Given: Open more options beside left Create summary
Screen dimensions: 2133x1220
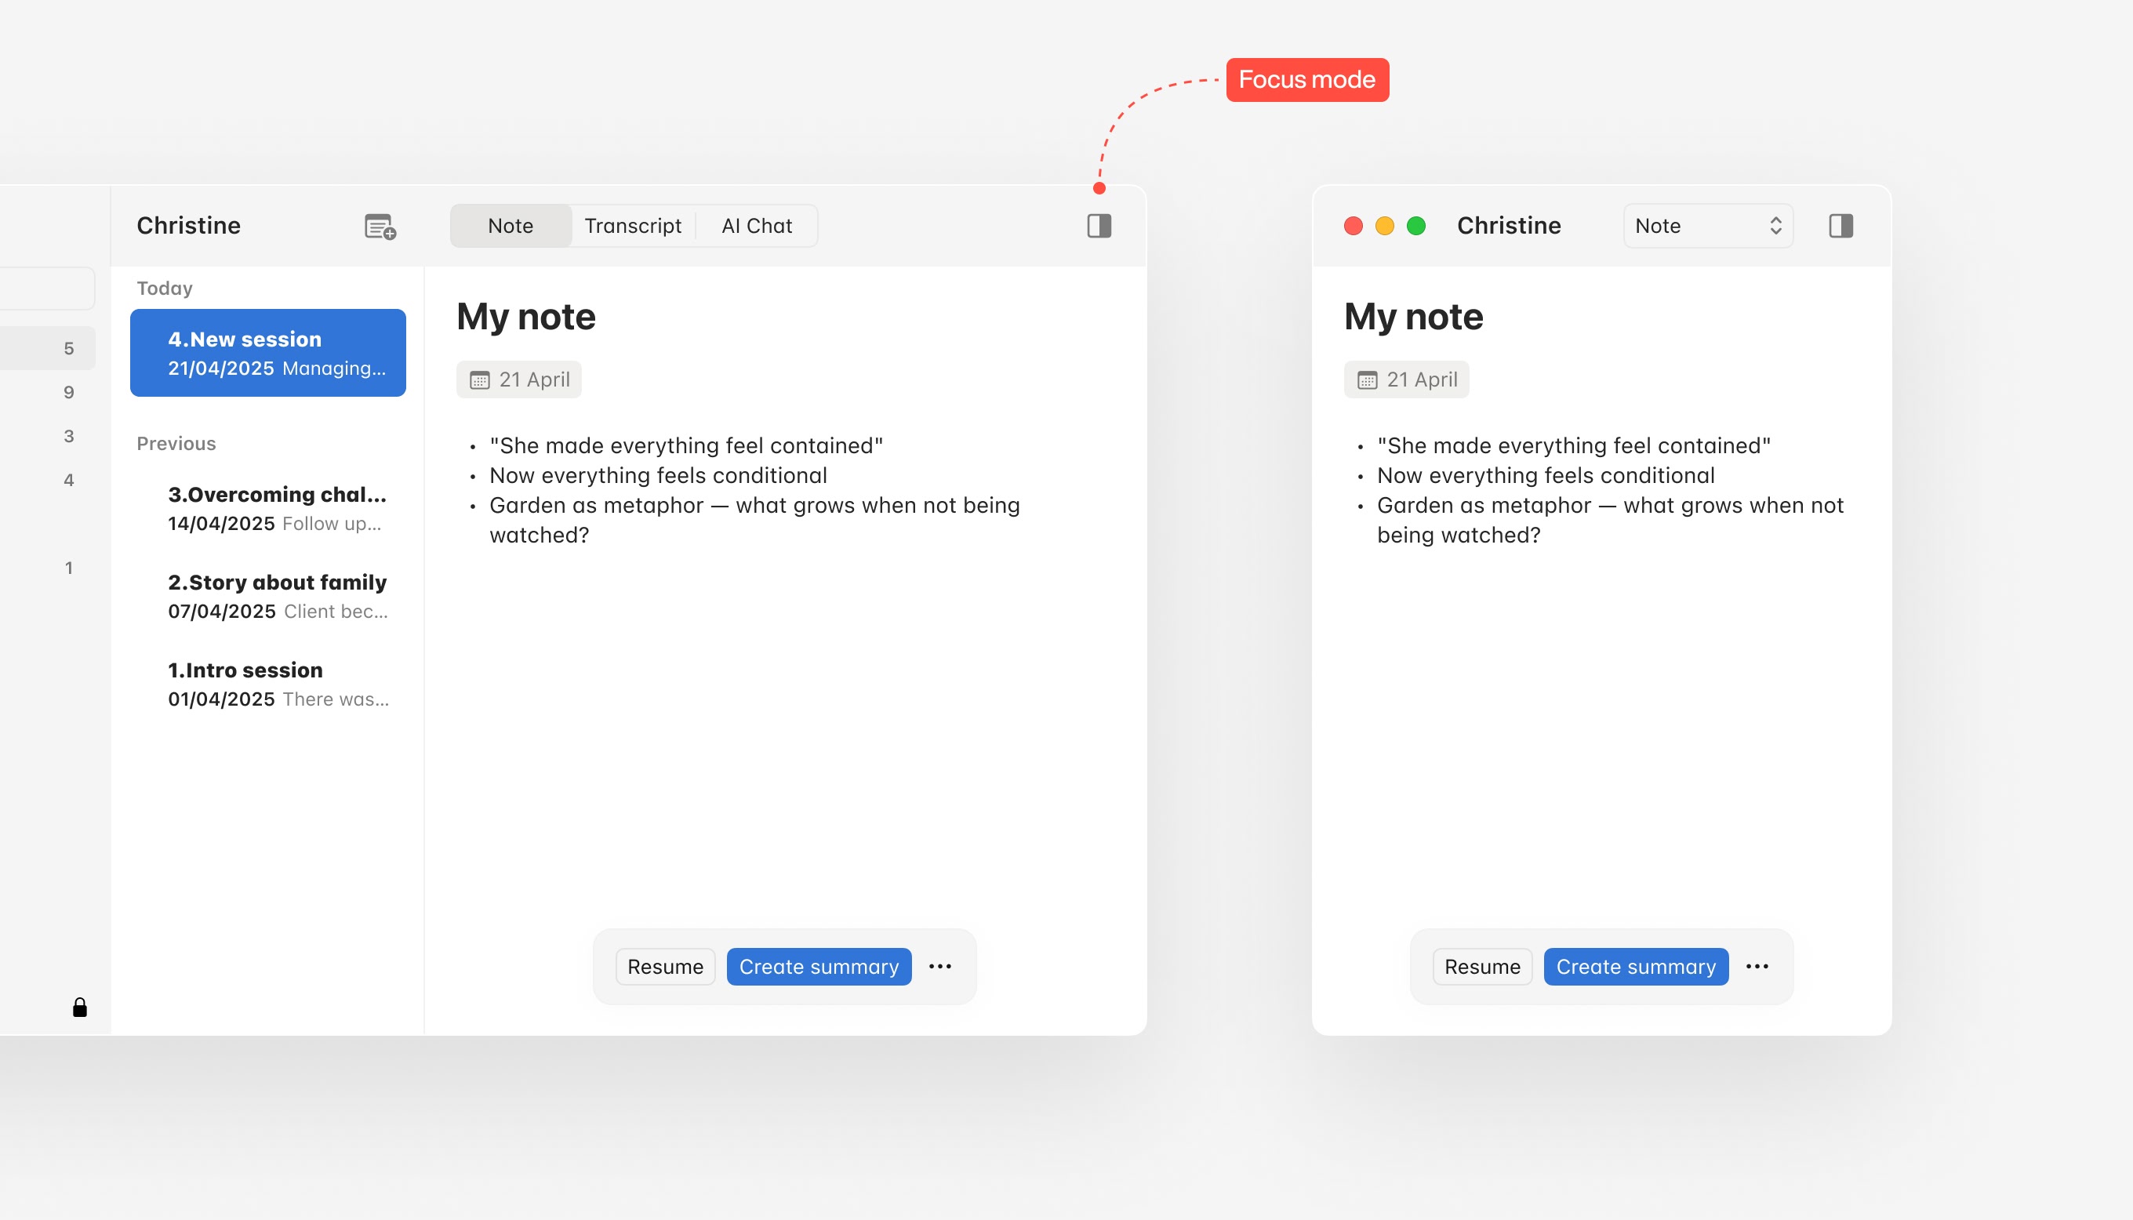Looking at the screenshot, I should tap(940, 966).
